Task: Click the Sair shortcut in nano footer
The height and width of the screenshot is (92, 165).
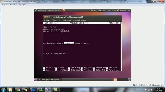Action: tap(46, 70)
